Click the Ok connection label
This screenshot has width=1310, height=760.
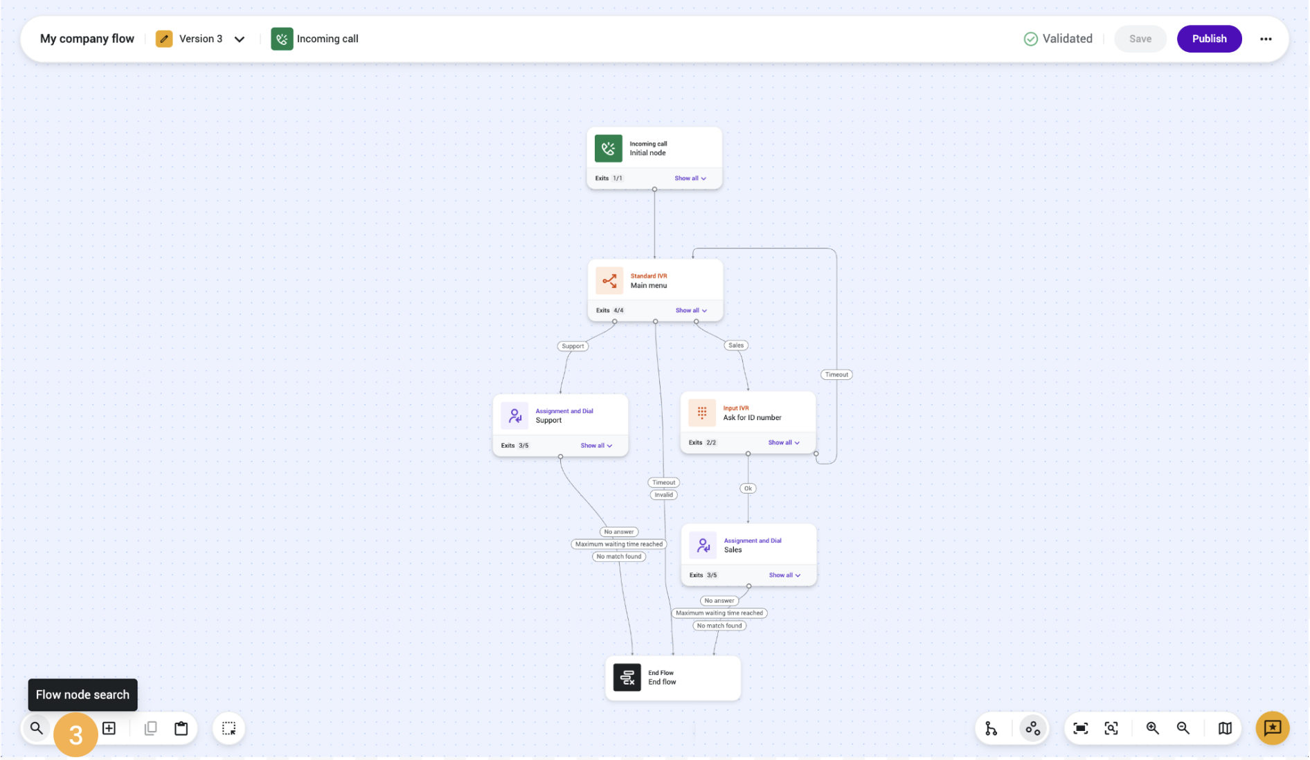[x=748, y=489]
